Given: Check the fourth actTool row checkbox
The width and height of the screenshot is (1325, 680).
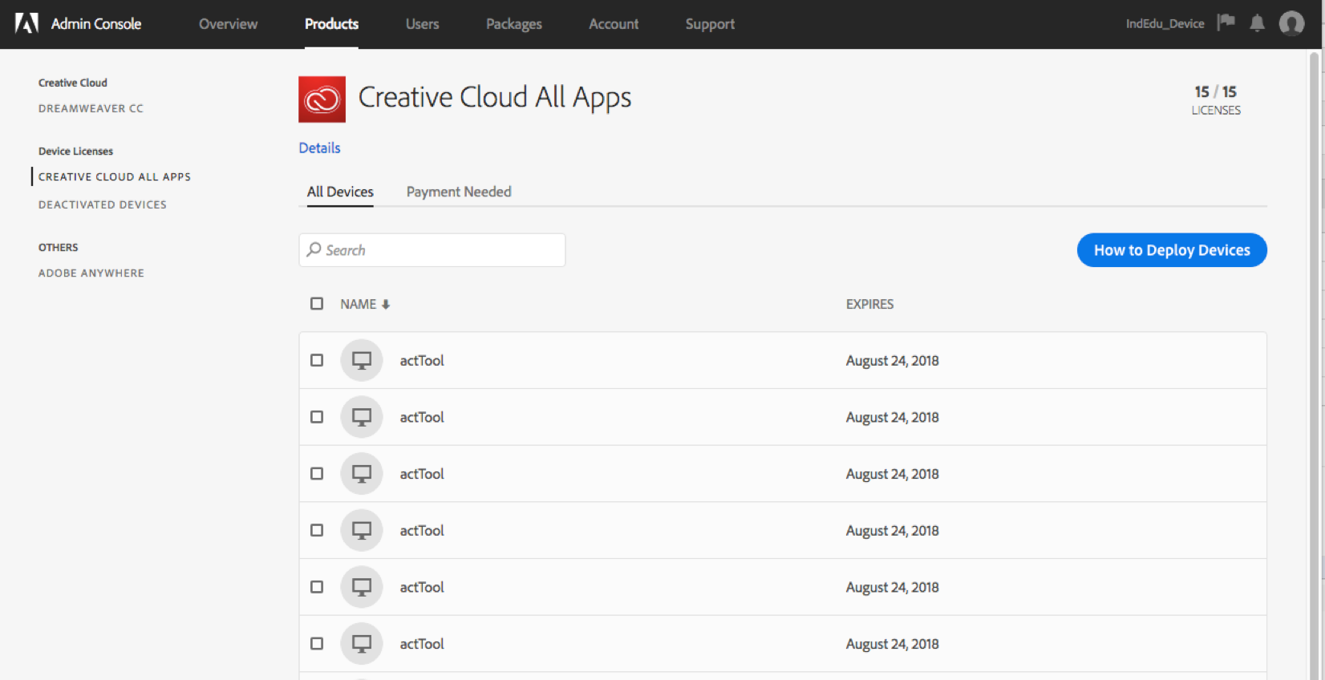Looking at the screenshot, I should (317, 530).
